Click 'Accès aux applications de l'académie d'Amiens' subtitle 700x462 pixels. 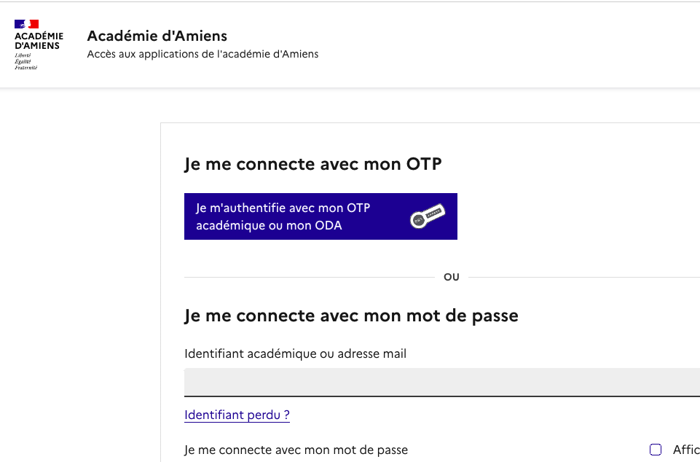202,53
